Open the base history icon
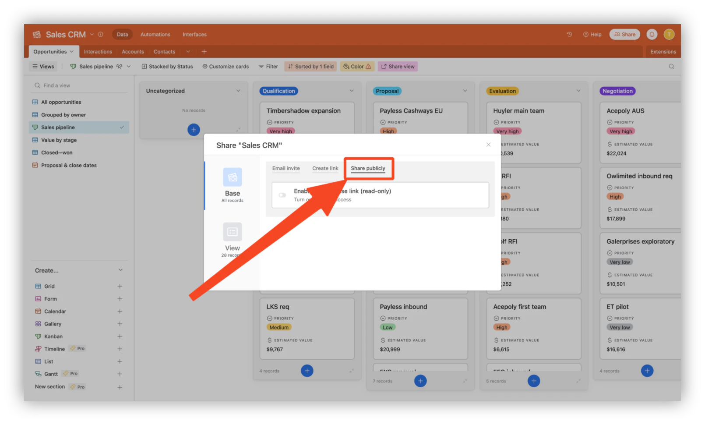The image size is (705, 425). tap(569, 34)
